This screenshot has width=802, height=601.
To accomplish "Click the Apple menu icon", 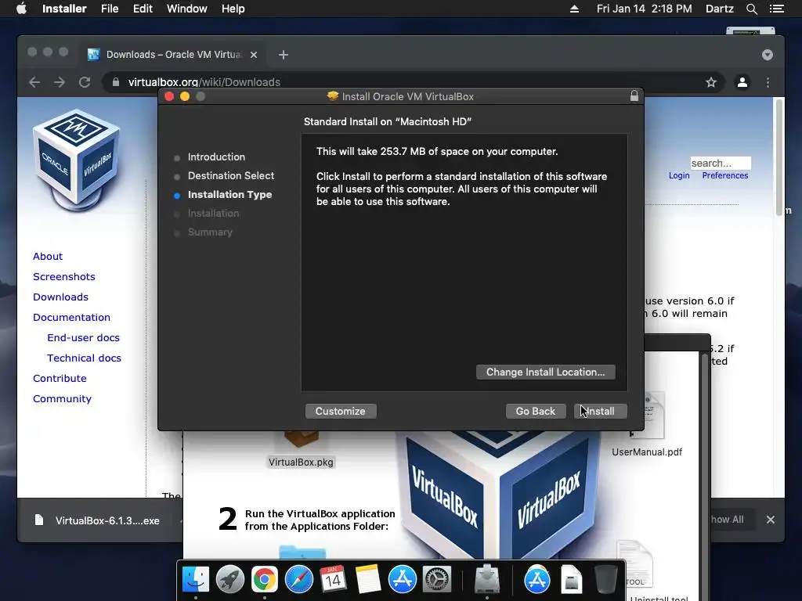I will [x=21, y=9].
